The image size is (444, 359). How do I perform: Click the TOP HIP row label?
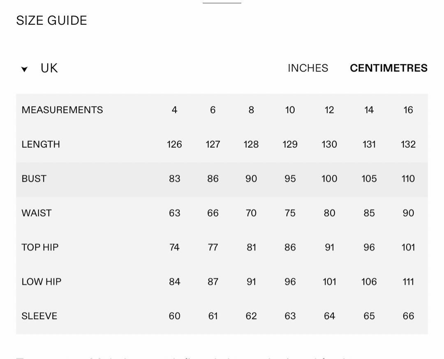[x=40, y=247]
